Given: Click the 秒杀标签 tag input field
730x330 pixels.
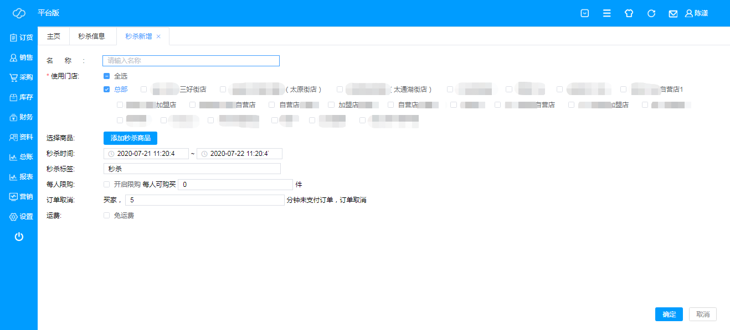Looking at the screenshot, I should 192,169.
